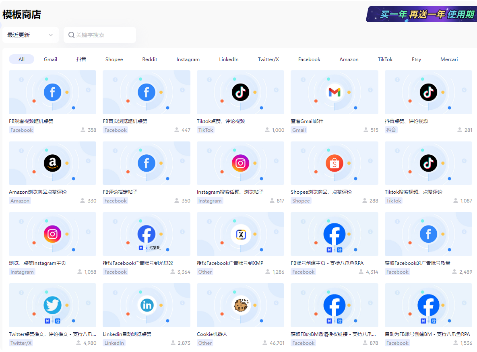Screen dimensions: 477x352
Task: Open the 最近更新 sort dropdown
Action: coord(30,35)
